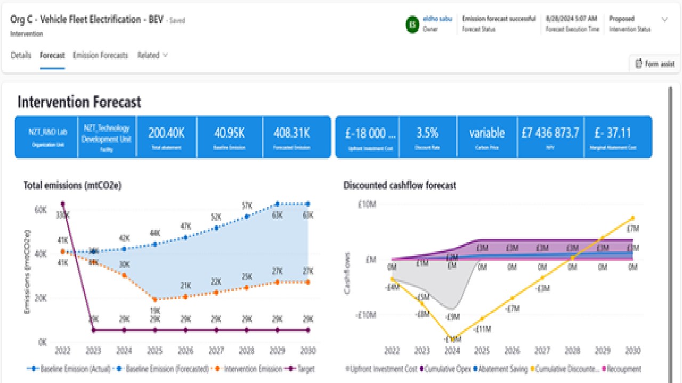Expand the header details chevron
Screen dimensions: 682x383
point(664,20)
